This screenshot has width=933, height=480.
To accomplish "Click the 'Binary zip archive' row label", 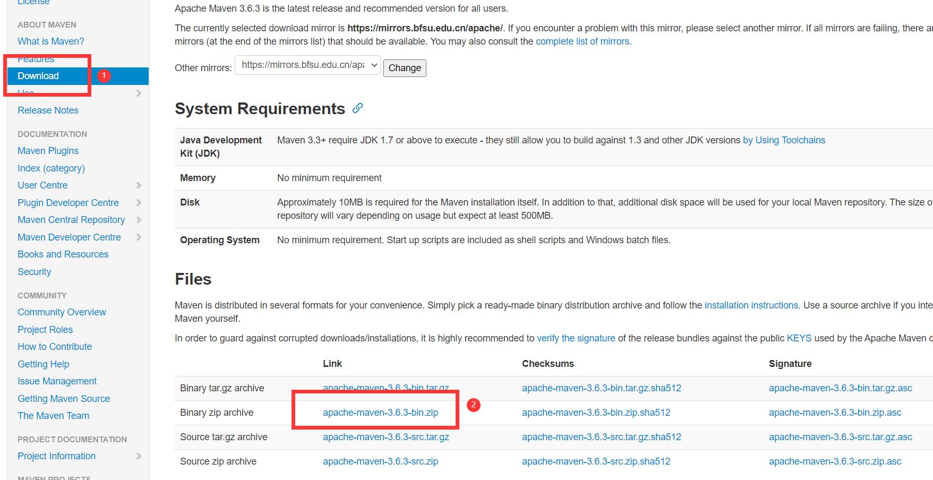I will tap(217, 413).
